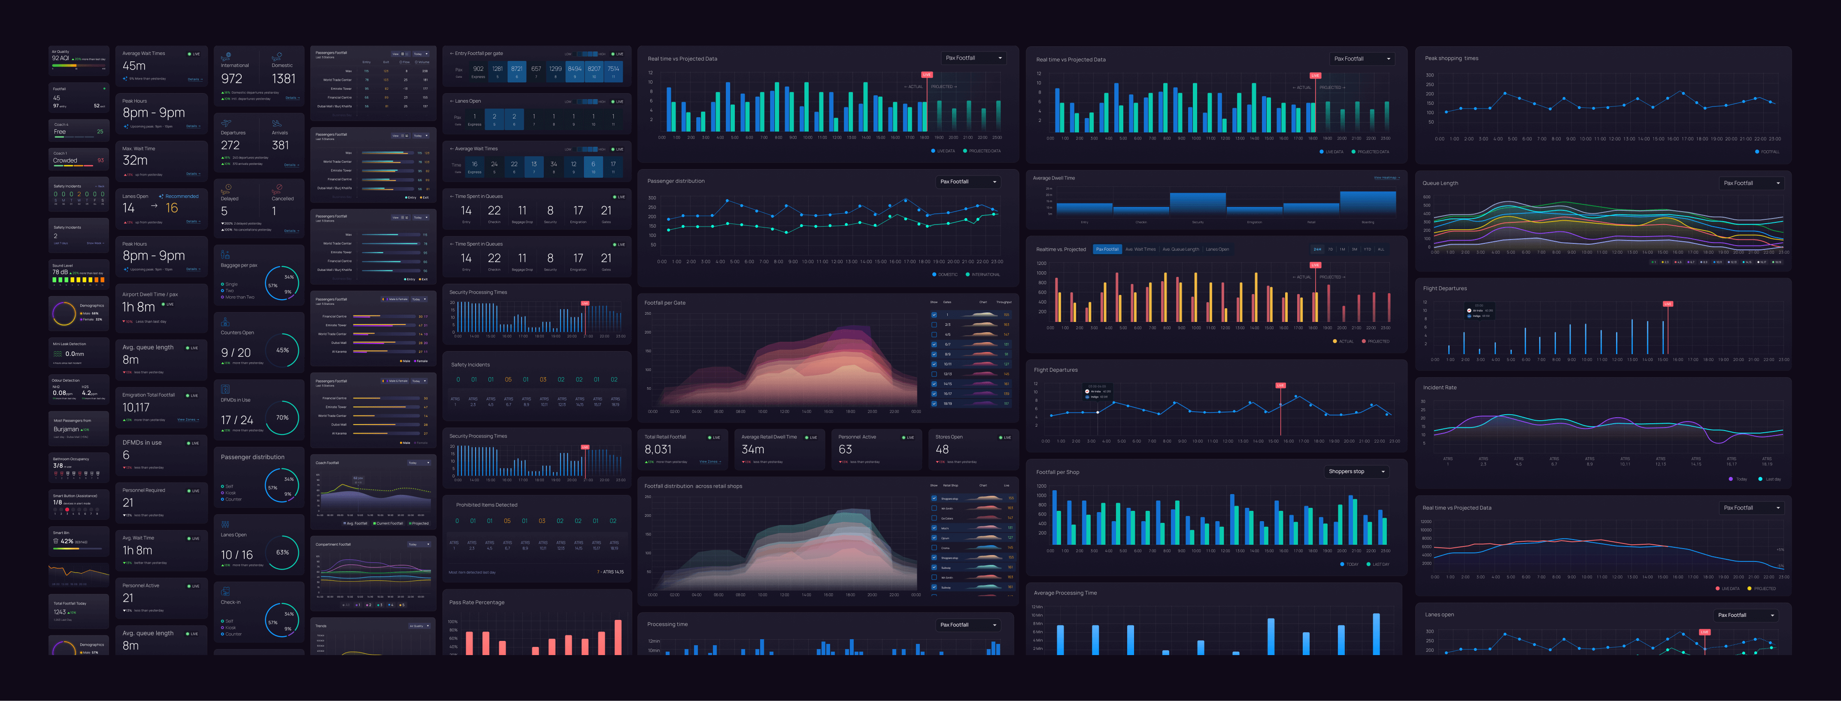
Task: Click the Delayed clock-plane icon
Action: 226,188
